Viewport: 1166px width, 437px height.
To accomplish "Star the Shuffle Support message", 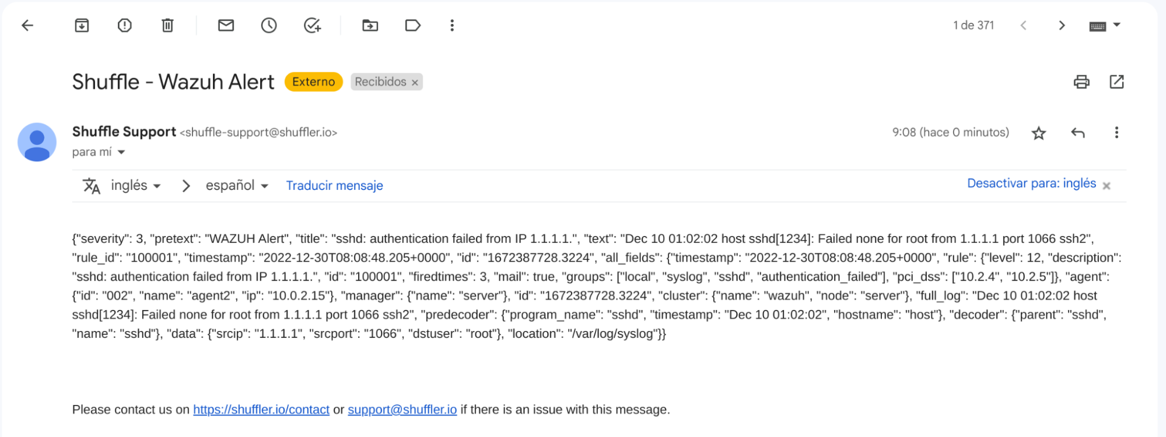I will [1039, 133].
